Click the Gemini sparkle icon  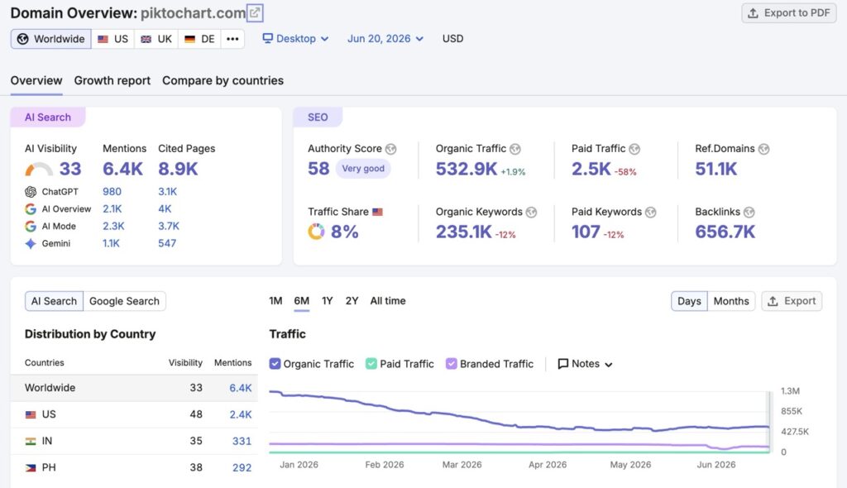(31, 244)
